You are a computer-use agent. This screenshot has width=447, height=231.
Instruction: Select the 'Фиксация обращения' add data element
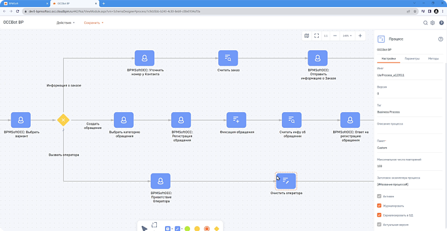point(236,120)
